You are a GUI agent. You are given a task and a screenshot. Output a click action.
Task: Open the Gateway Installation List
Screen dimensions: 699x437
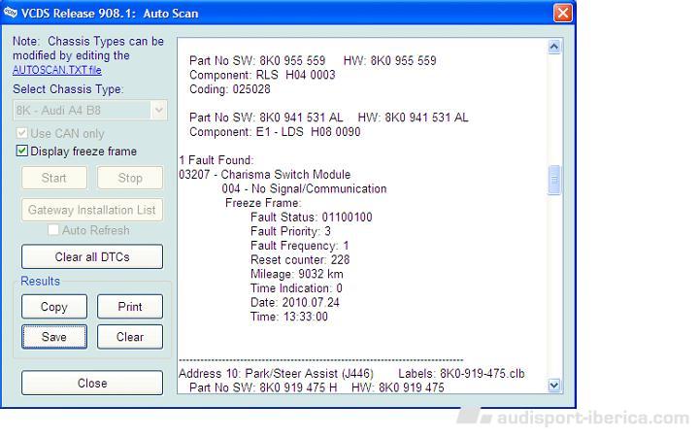(92, 210)
